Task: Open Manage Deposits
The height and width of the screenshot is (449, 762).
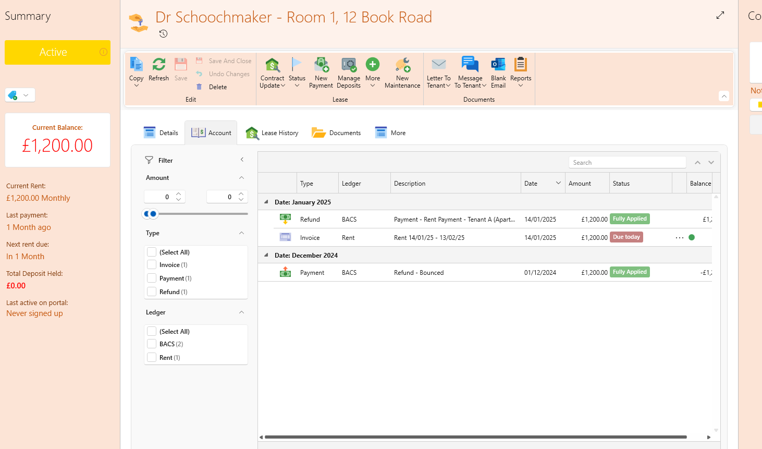Action: pos(349,73)
